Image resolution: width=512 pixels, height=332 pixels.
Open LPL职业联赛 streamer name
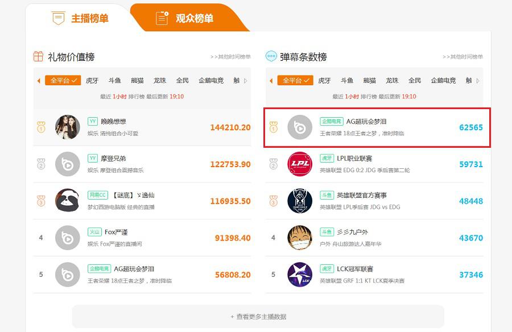pos(354,159)
